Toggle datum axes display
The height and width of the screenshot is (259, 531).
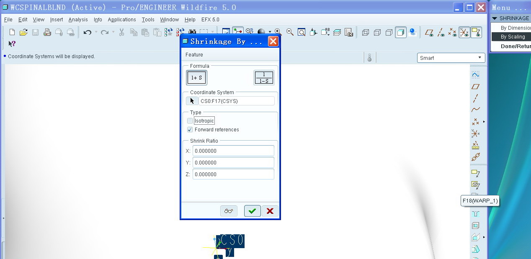click(x=441, y=32)
